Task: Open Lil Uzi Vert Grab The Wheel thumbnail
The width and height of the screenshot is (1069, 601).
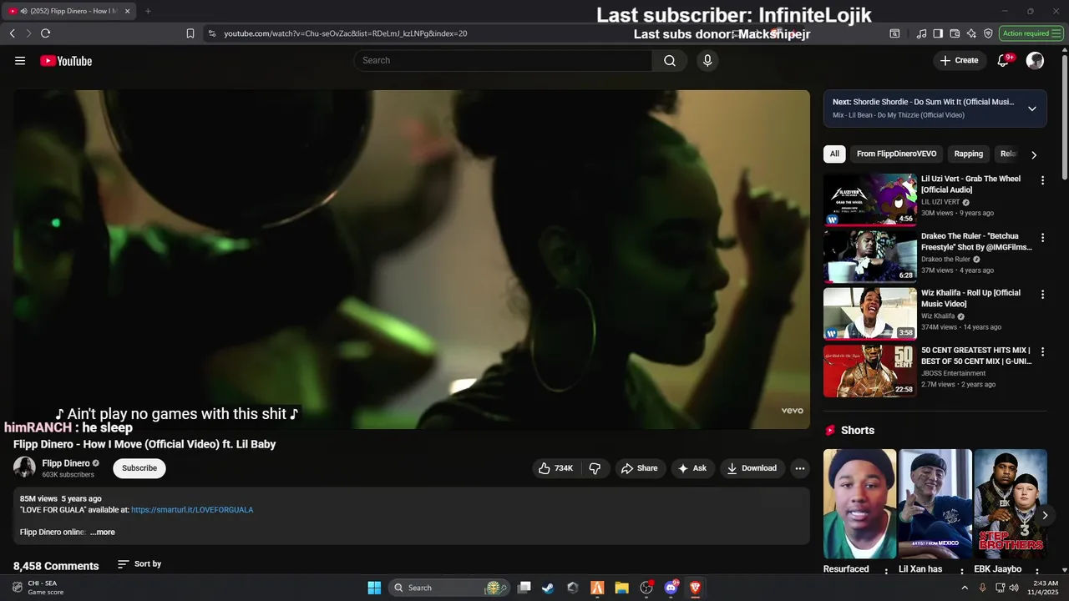Action: point(870,199)
